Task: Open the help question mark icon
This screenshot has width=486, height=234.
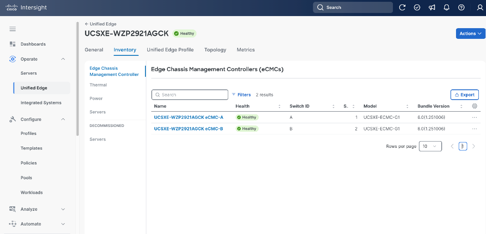Action: [461, 8]
